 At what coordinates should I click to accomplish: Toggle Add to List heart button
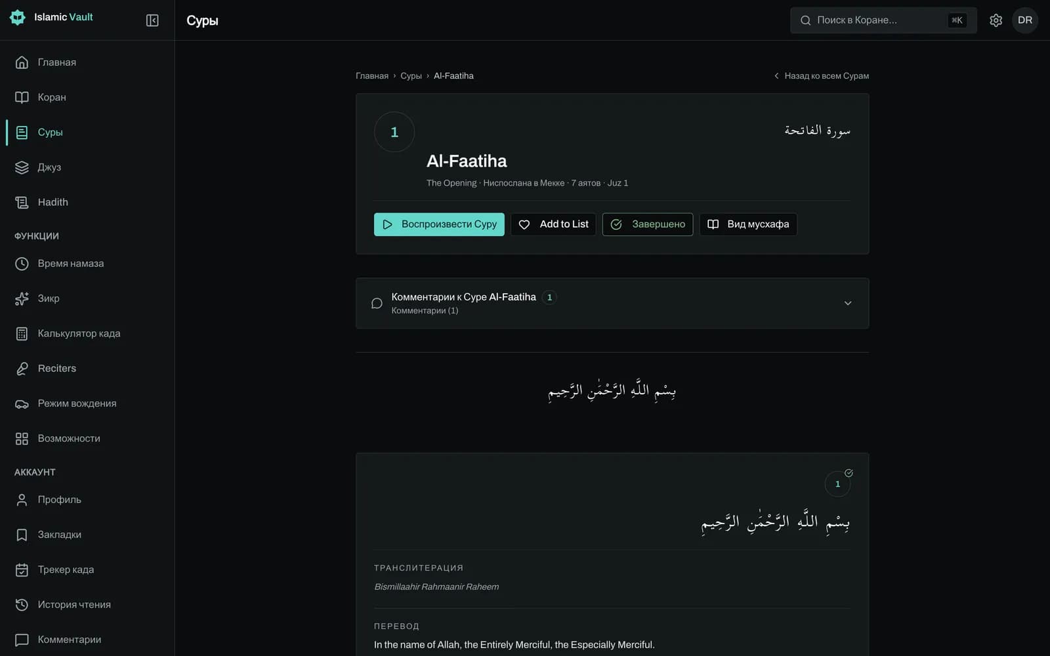pos(553,224)
